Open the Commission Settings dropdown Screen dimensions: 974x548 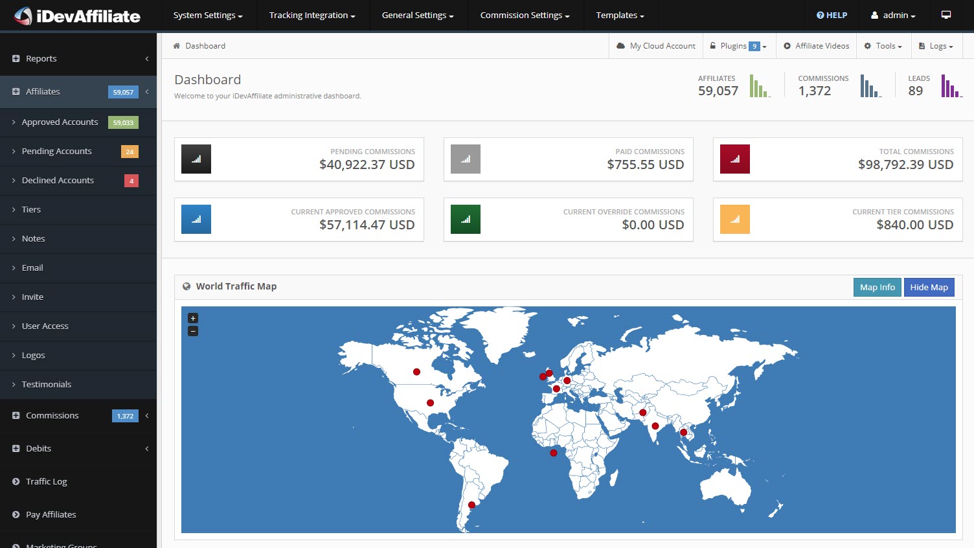click(525, 16)
